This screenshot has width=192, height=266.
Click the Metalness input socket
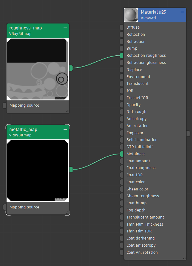(x=122, y=154)
